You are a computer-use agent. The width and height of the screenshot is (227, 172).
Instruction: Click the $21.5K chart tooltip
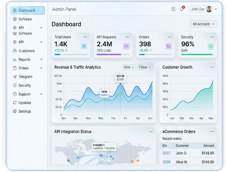pos(120,78)
